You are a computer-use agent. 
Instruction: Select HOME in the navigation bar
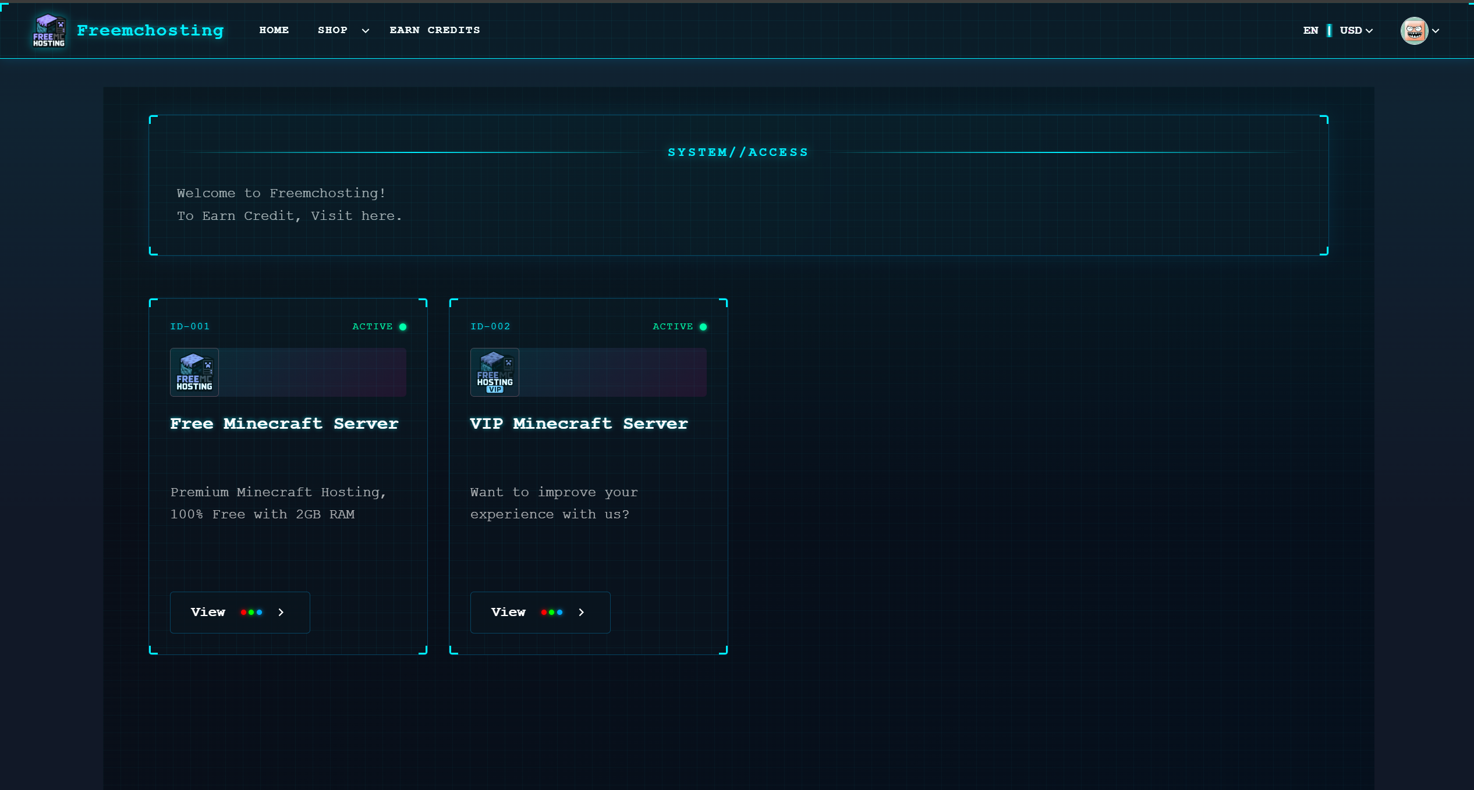coord(274,30)
